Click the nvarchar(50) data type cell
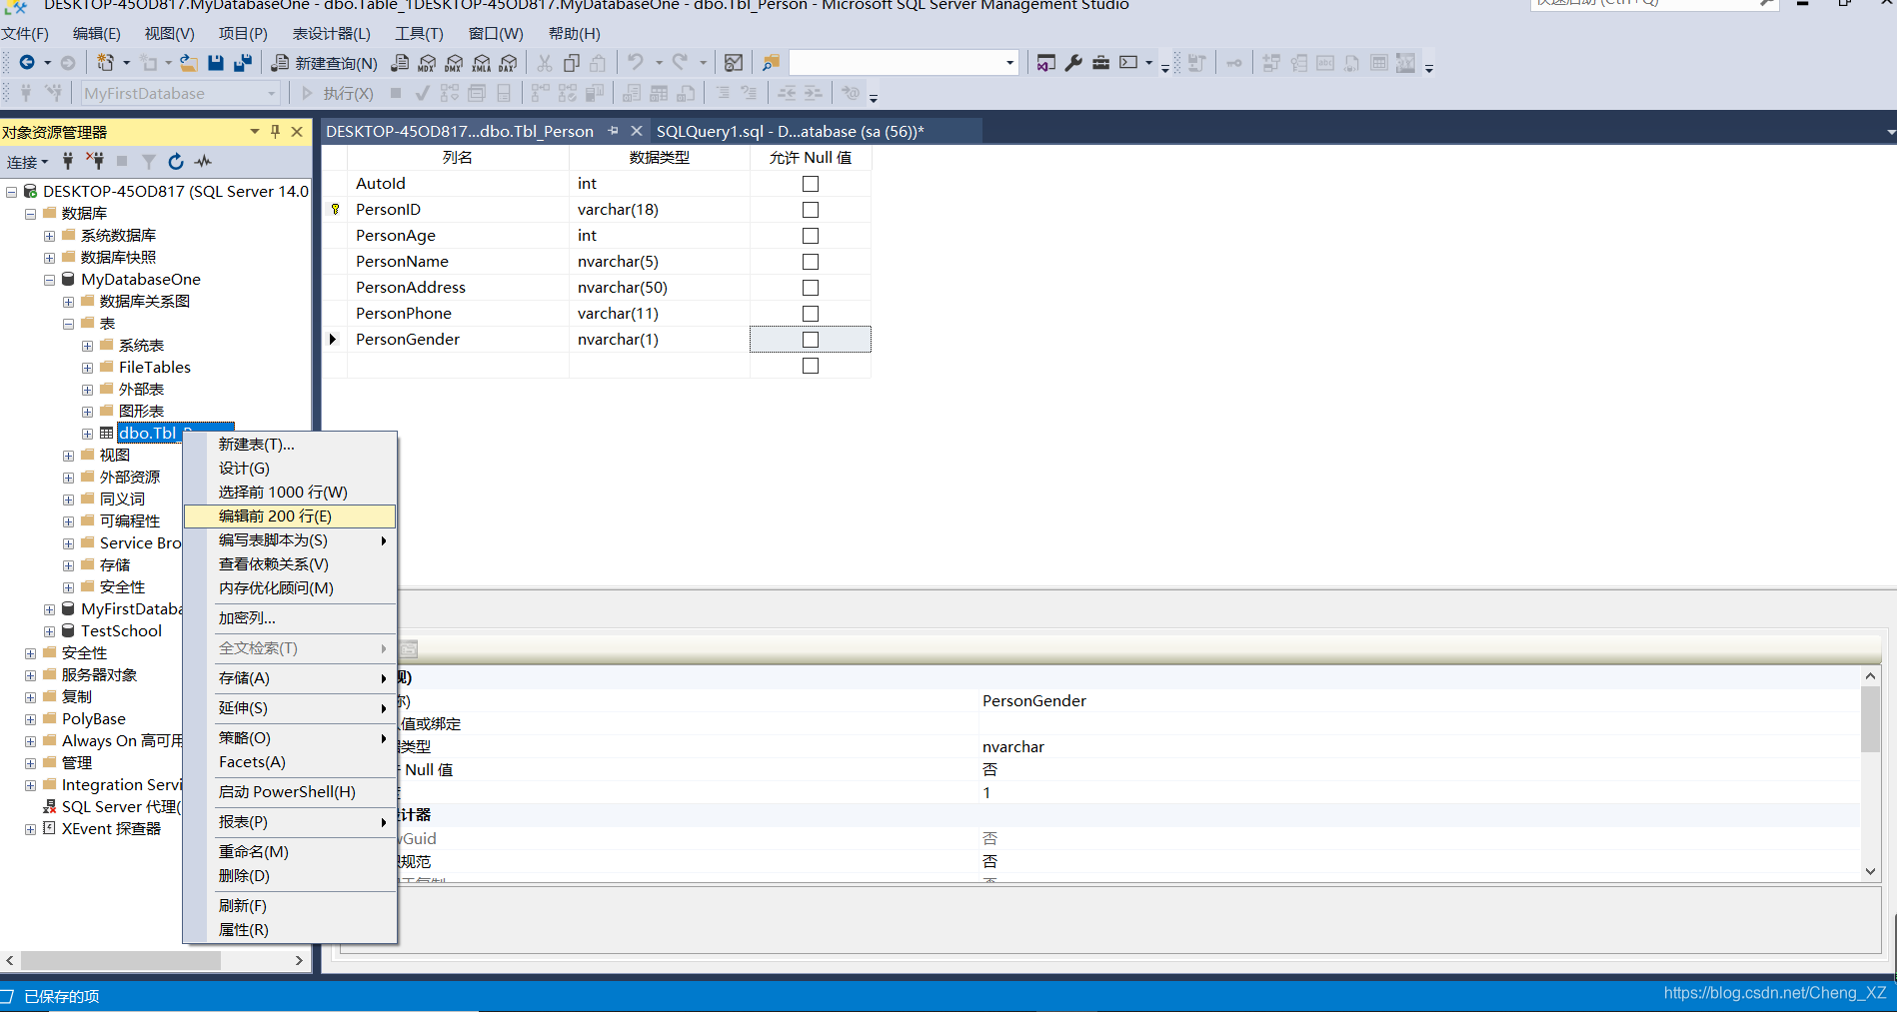 [660, 288]
